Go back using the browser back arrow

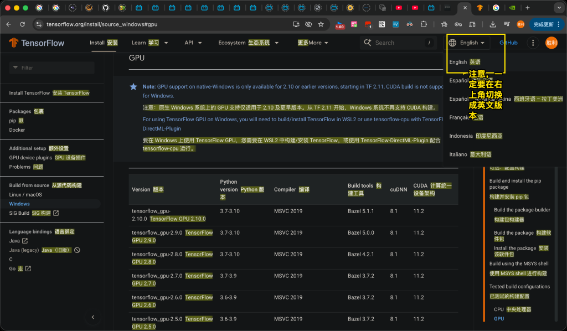point(9,24)
